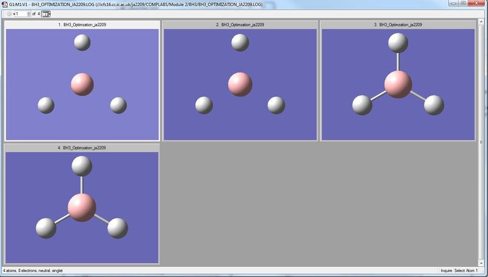Decrement frame number with down stepper arrow

coord(29,15)
